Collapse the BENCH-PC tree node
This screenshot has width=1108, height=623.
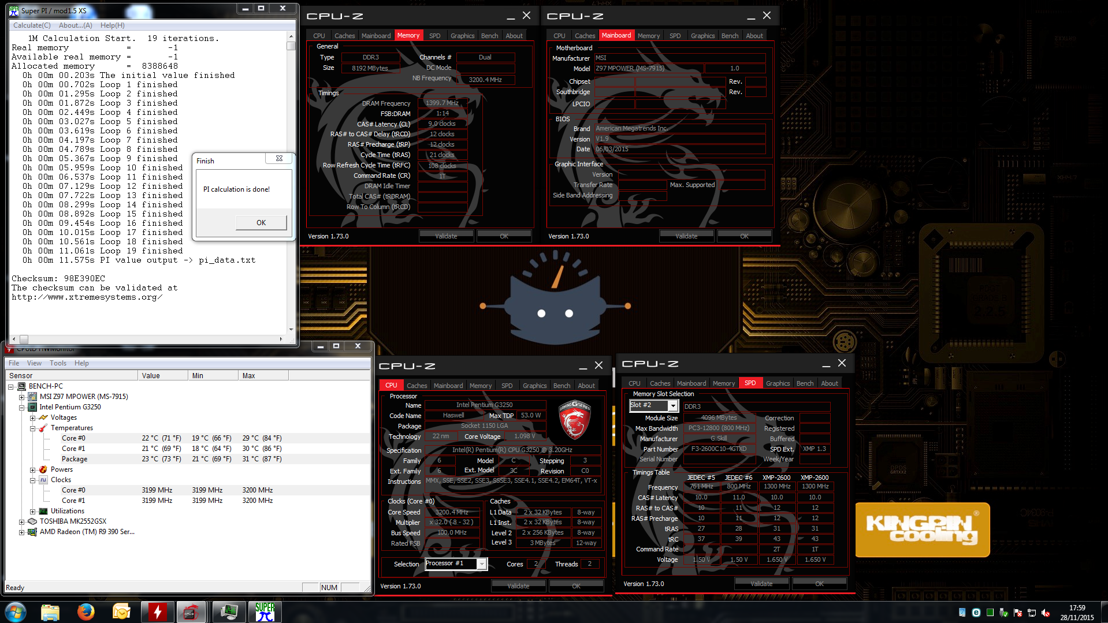coord(11,387)
